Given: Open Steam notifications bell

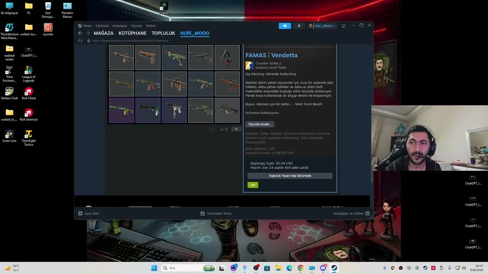Looking at the screenshot, I should click(299, 26).
